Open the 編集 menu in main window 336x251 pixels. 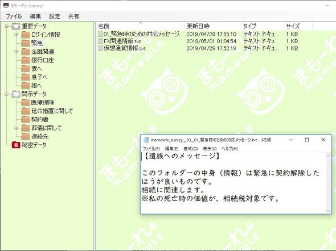pos(35,16)
